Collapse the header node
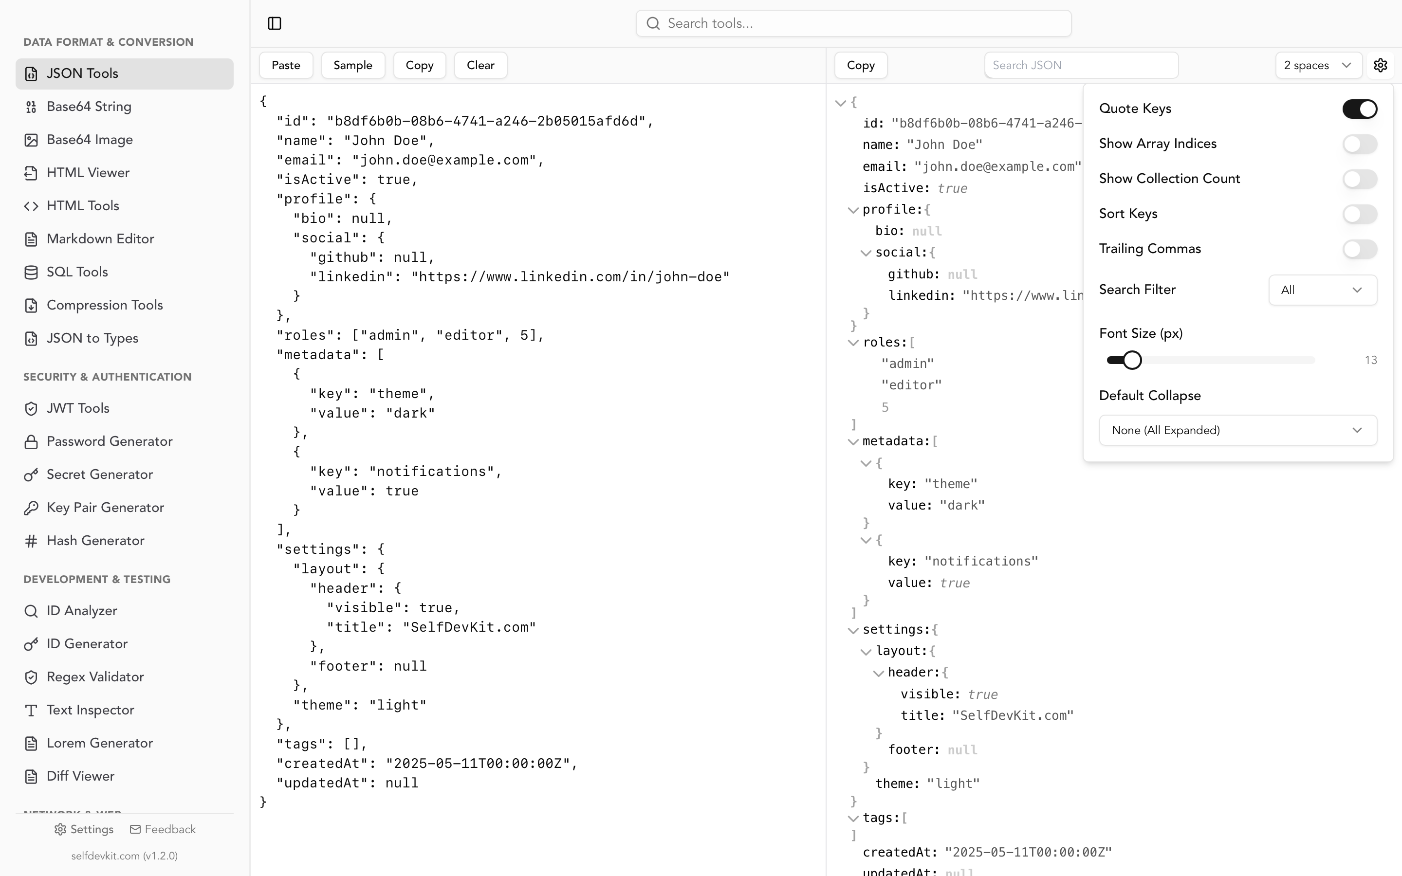1402x876 pixels. [x=878, y=673]
